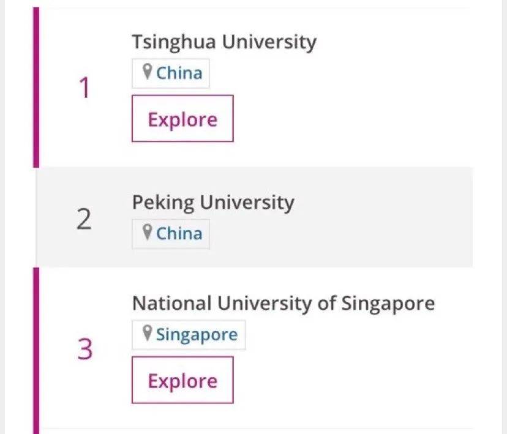507x434 pixels.
Task: Click Explore under Tsinghua University
Action: (x=182, y=119)
